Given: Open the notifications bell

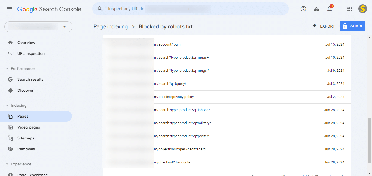Looking at the screenshot, I should click(x=330, y=9).
